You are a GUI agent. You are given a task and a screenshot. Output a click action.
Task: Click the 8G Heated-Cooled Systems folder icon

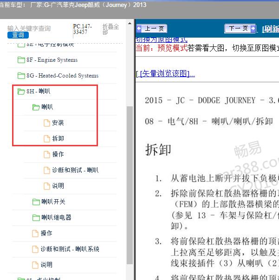[x=21, y=76]
